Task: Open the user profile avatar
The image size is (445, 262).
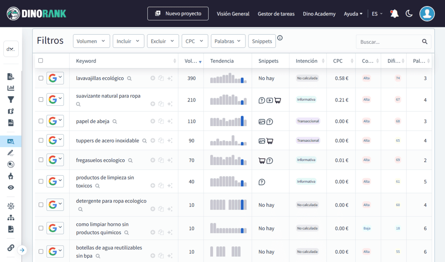Action: pyautogui.click(x=427, y=14)
